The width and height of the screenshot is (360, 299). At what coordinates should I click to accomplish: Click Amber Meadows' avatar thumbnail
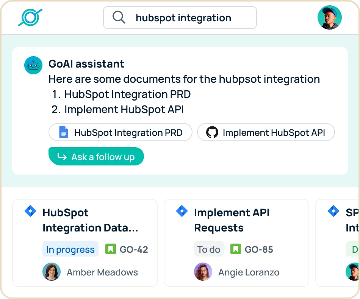pyautogui.click(x=51, y=272)
